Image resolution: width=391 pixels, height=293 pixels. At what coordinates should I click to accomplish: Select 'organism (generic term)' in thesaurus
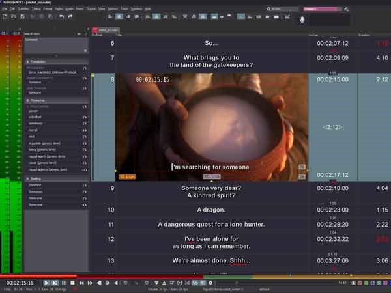[x=44, y=143]
